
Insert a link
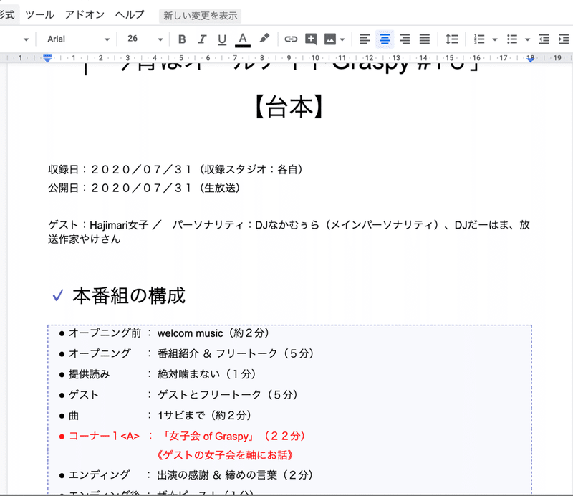click(x=291, y=39)
